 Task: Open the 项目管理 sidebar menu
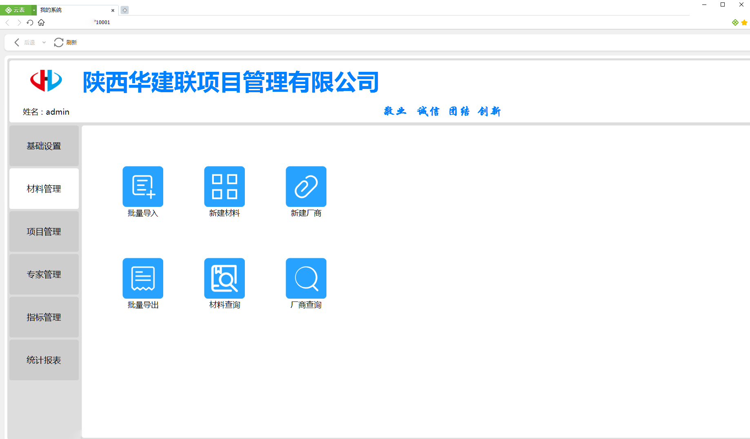(x=44, y=231)
